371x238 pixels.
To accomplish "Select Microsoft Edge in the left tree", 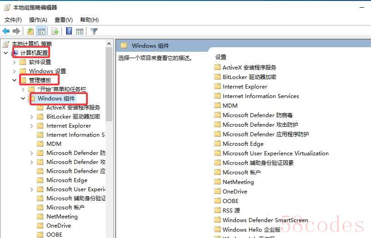I will pyautogui.click(x=67, y=180).
